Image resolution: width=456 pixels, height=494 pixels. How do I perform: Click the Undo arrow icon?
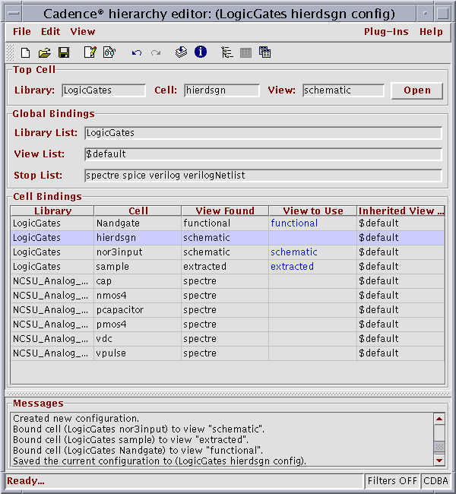pyautogui.click(x=137, y=52)
